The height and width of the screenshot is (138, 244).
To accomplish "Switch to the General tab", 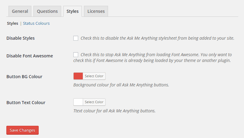I will (20, 11).
